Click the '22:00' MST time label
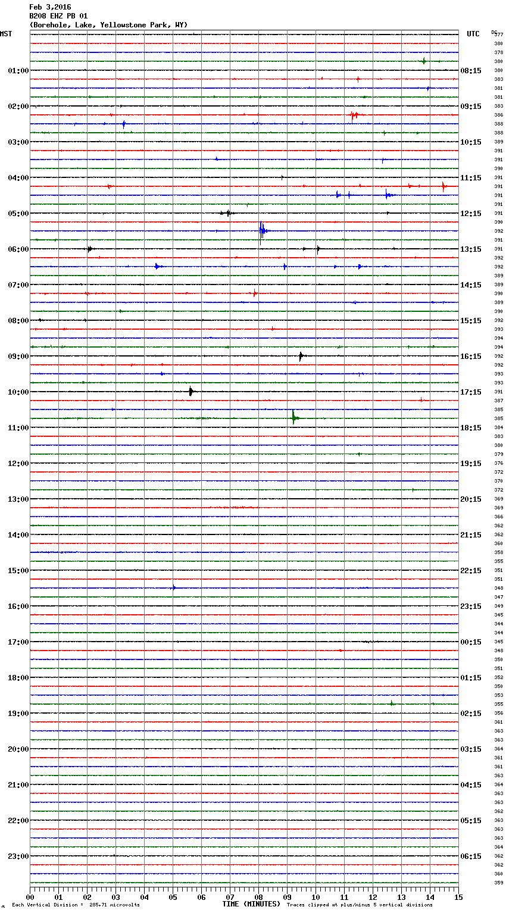The height and width of the screenshot is (913, 506). click(x=18, y=821)
